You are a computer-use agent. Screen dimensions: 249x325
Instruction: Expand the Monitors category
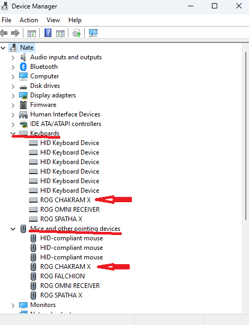point(13,305)
